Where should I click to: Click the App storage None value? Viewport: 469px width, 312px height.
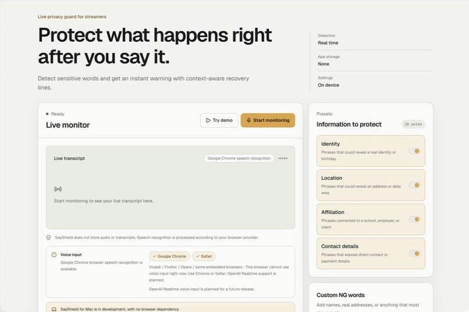(x=324, y=64)
